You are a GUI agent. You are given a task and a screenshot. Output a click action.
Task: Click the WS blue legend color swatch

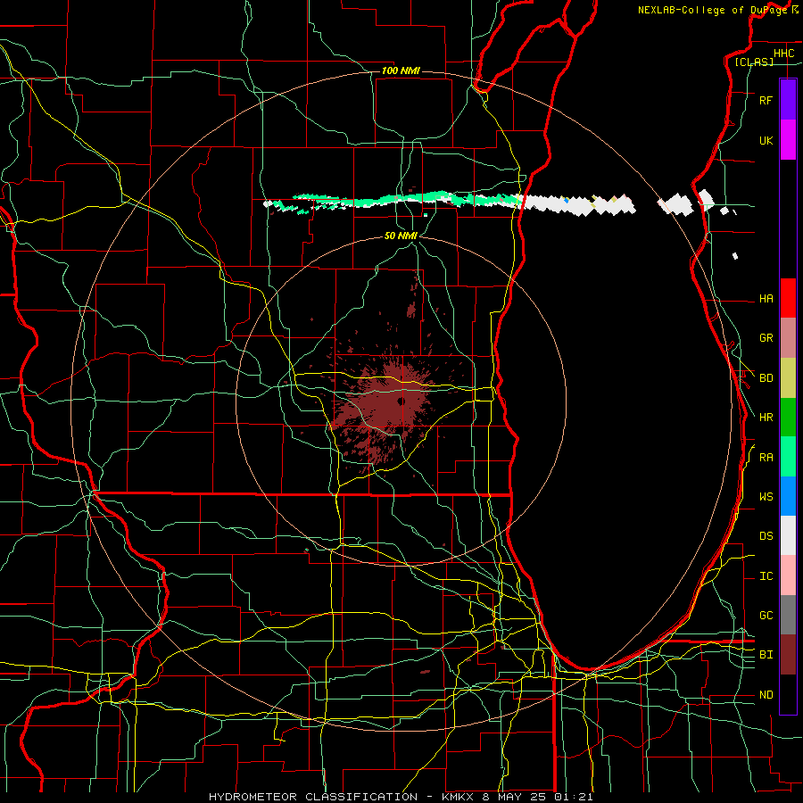pyautogui.click(x=788, y=496)
